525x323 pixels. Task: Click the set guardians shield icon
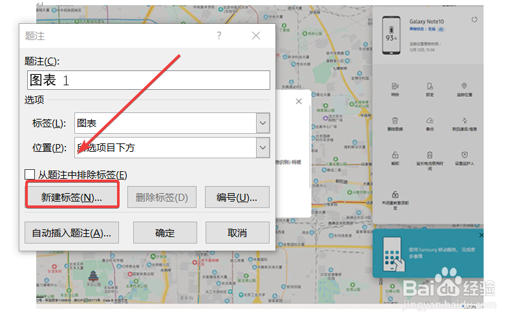click(464, 155)
